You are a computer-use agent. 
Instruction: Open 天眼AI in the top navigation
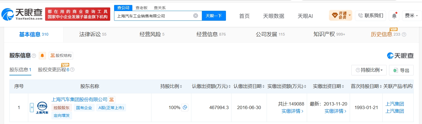[x=305, y=16]
